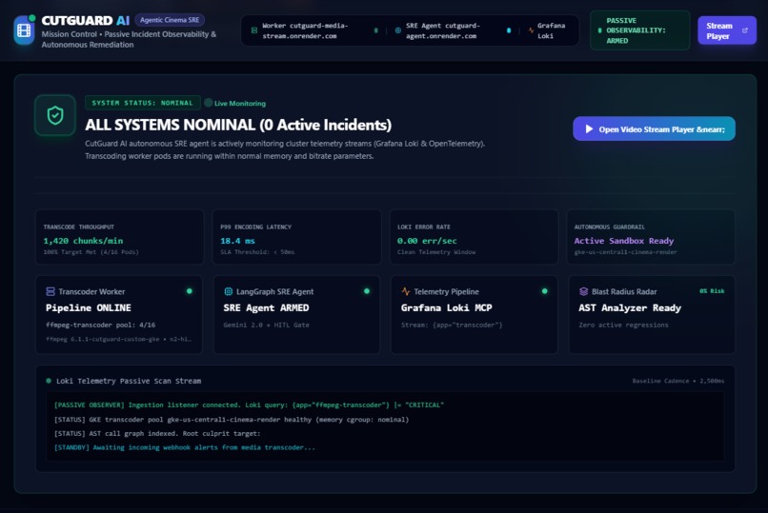This screenshot has height=513, width=768.
Task: Click the Telemetry Pipeline pulse icon
Action: 406,291
